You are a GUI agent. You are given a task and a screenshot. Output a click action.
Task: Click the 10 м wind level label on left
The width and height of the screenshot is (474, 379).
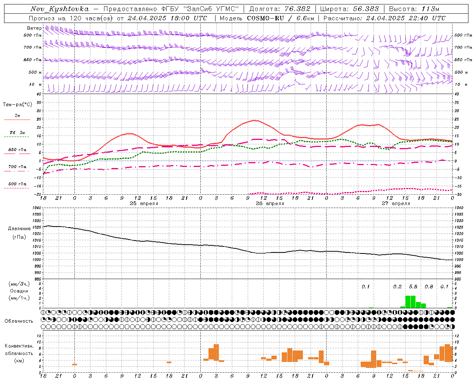(35, 84)
